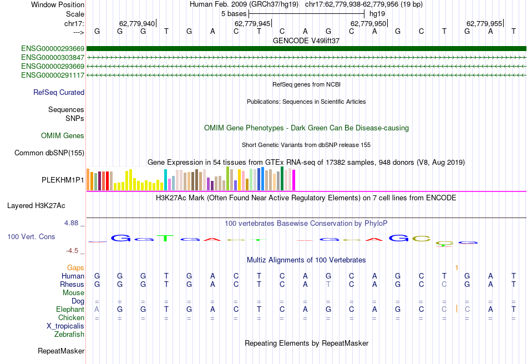Click the Human Feb. 2009 (GRCh37/hg19) text
Screen dimensions: 527x364
pos(244,4)
